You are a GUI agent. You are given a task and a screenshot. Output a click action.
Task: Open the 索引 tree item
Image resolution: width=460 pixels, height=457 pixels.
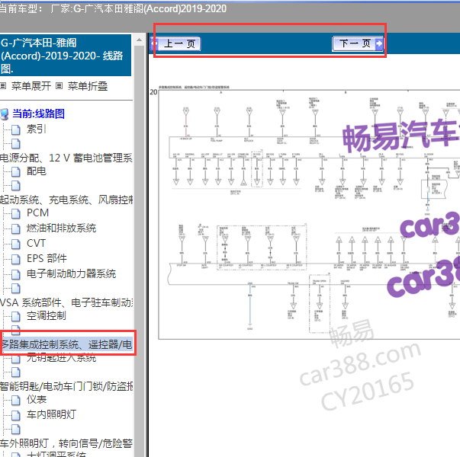tap(37, 129)
